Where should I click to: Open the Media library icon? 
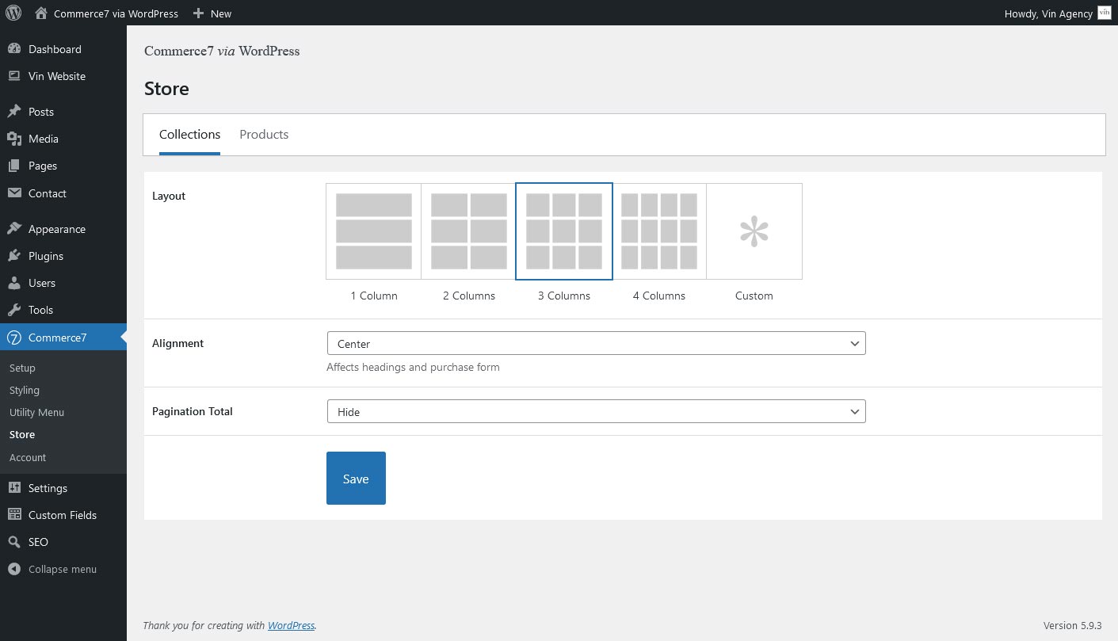[14, 139]
